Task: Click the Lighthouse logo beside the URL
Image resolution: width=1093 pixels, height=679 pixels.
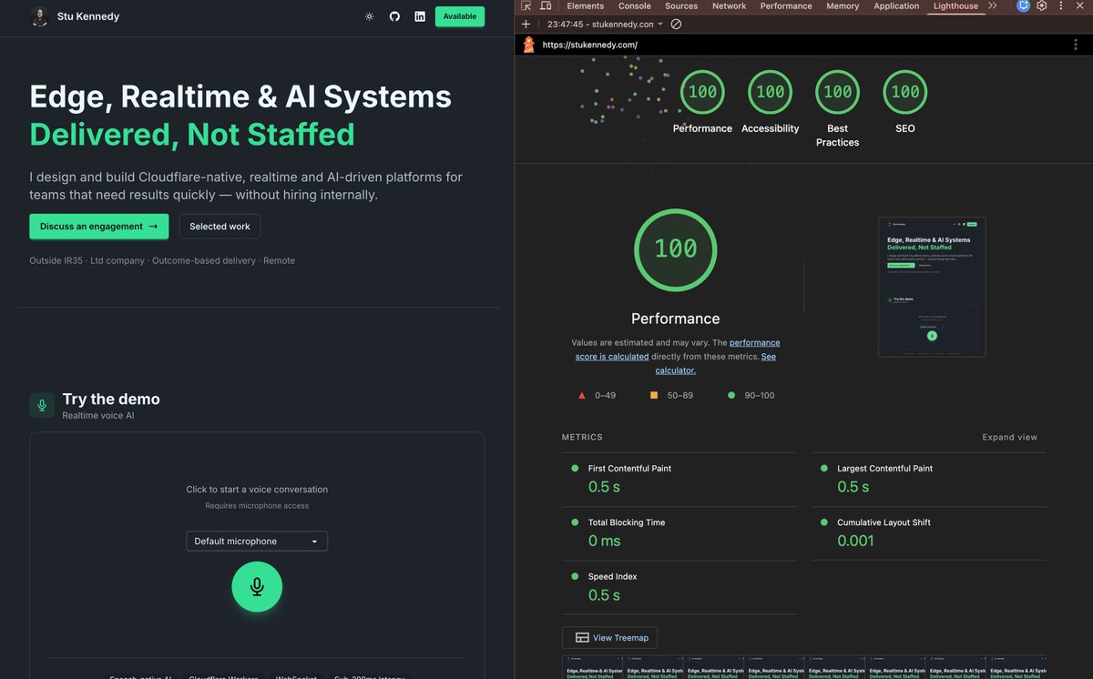Action: 528,45
